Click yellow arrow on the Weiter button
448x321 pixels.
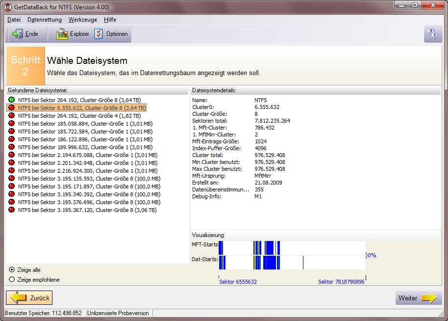click(429, 298)
